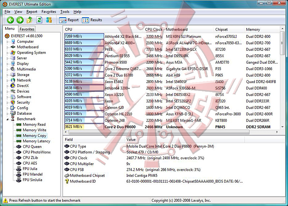
Task: Expand the Computer tree node
Action: pos(8,42)
